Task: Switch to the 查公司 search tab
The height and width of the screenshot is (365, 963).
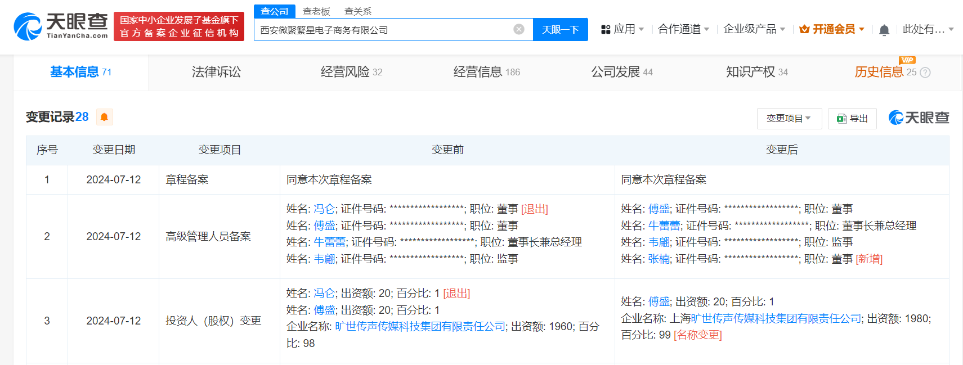Action: 275,11
